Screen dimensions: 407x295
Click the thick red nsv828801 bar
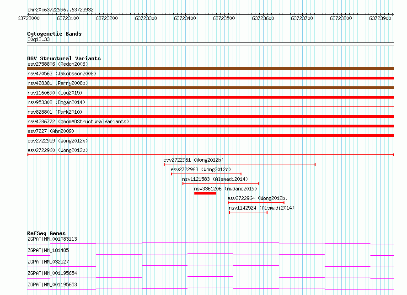[x=210, y=116]
